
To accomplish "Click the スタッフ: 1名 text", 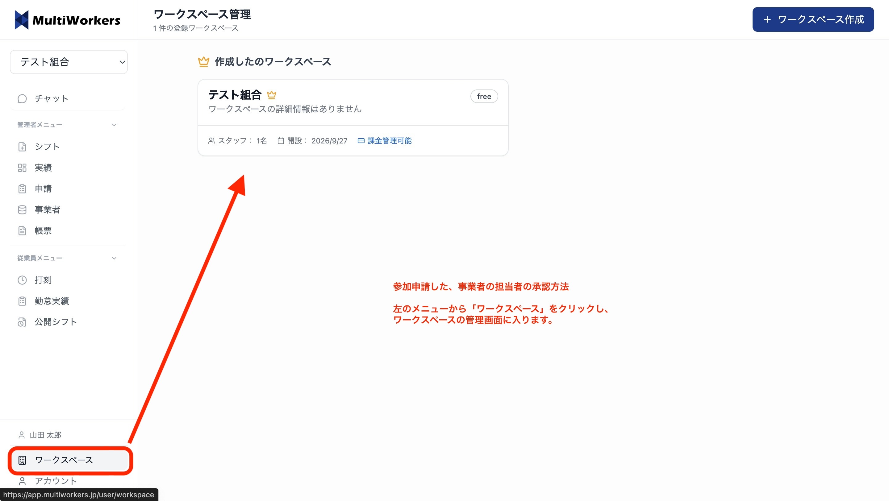I will pyautogui.click(x=242, y=141).
